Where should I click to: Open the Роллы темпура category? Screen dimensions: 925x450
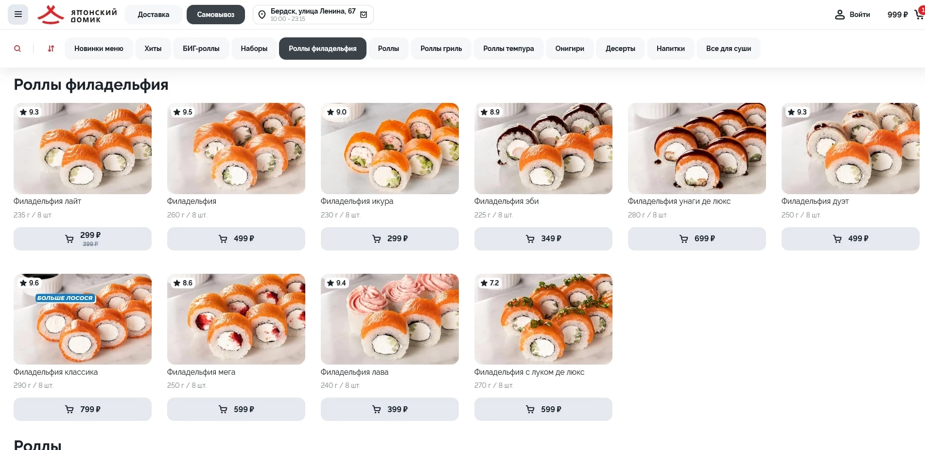508,49
